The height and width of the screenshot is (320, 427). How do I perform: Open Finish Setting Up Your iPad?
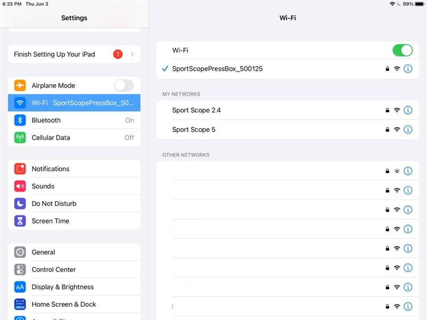click(x=74, y=54)
